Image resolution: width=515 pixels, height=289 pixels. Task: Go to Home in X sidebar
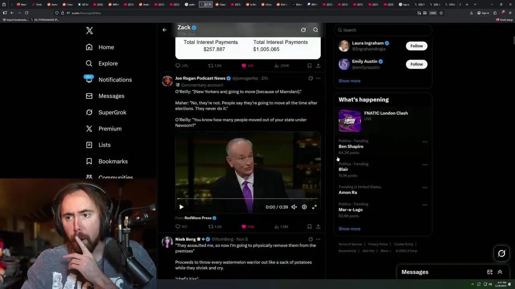100,47
